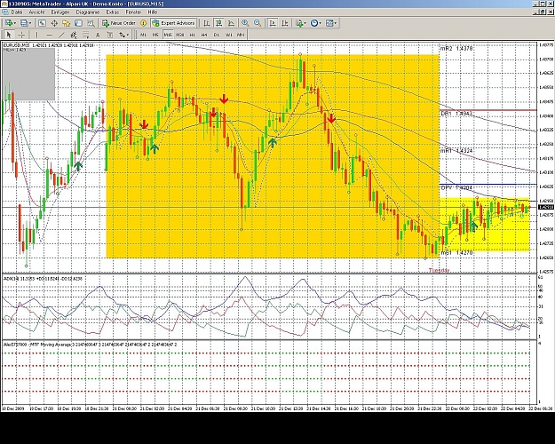Click the MTF Moving Average indicator label
The image size is (555, 444).
90,345
